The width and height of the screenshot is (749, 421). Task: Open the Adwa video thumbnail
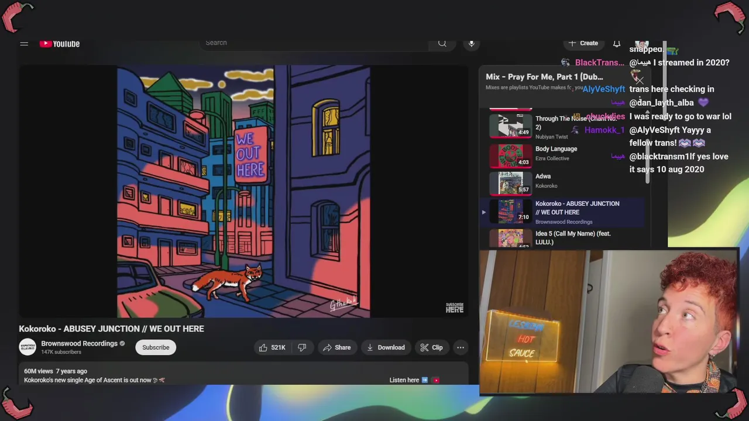[x=511, y=183]
